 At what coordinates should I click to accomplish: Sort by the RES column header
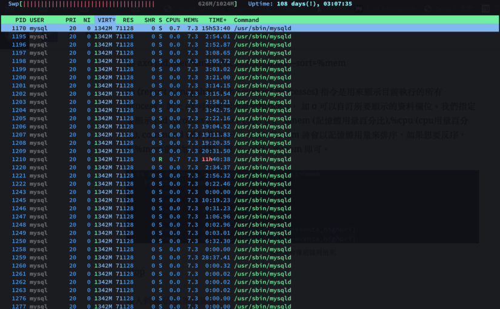(128, 20)
